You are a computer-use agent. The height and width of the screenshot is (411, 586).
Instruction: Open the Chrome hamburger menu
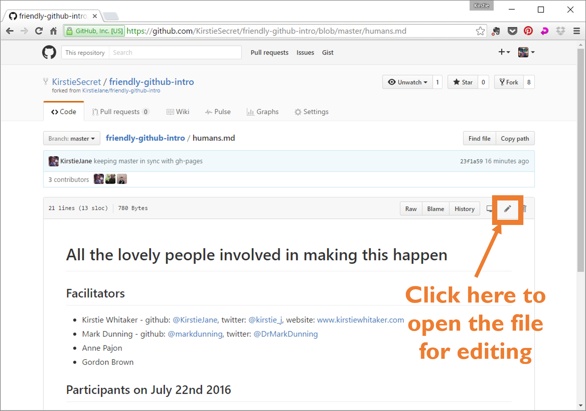pos(577,31)
